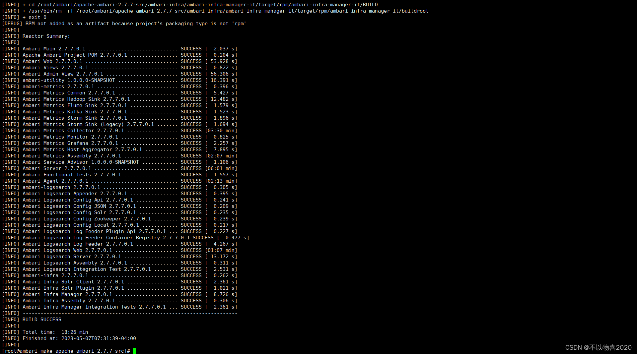Click 'Ambari Logsearch Config Local' row
Screen dimensions: 637x354
tap(120, 225)
